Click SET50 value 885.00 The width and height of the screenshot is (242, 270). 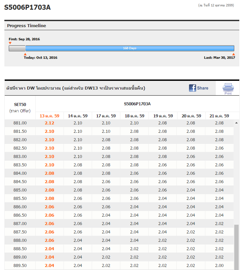coord(20,190)
